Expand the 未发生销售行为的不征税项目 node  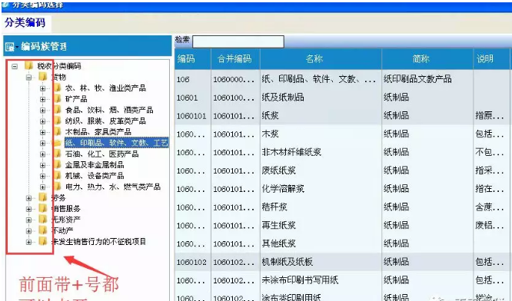pos(28,242)
